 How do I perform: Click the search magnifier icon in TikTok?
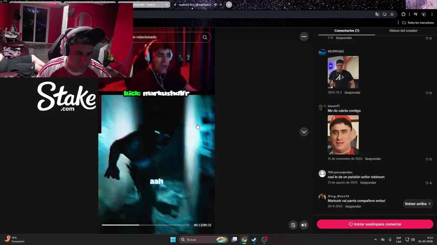[205, 37]
